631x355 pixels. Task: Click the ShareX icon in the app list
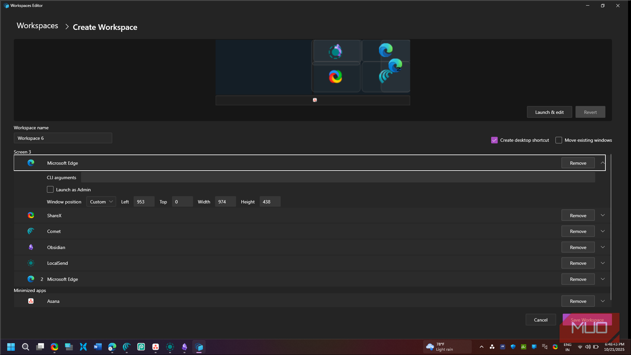click(31, 215)
